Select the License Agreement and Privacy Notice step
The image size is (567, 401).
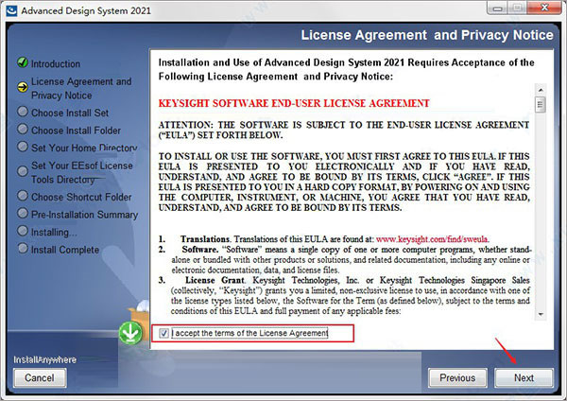tap(81, 88)
